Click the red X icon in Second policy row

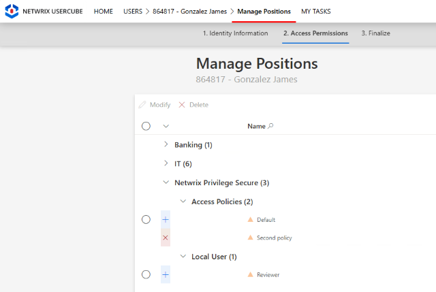(x=166, y=238)
